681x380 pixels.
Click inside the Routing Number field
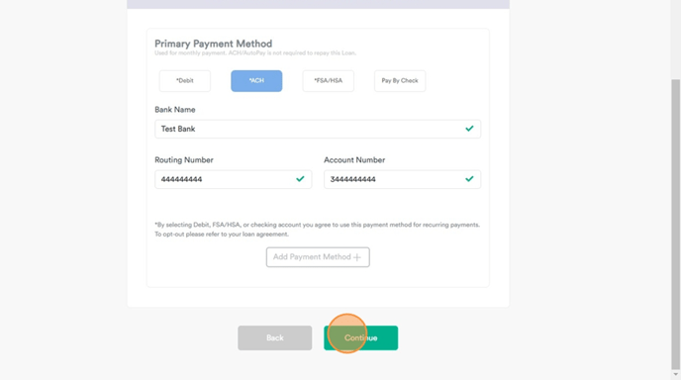pyautogui.click(x=234, y=179)
